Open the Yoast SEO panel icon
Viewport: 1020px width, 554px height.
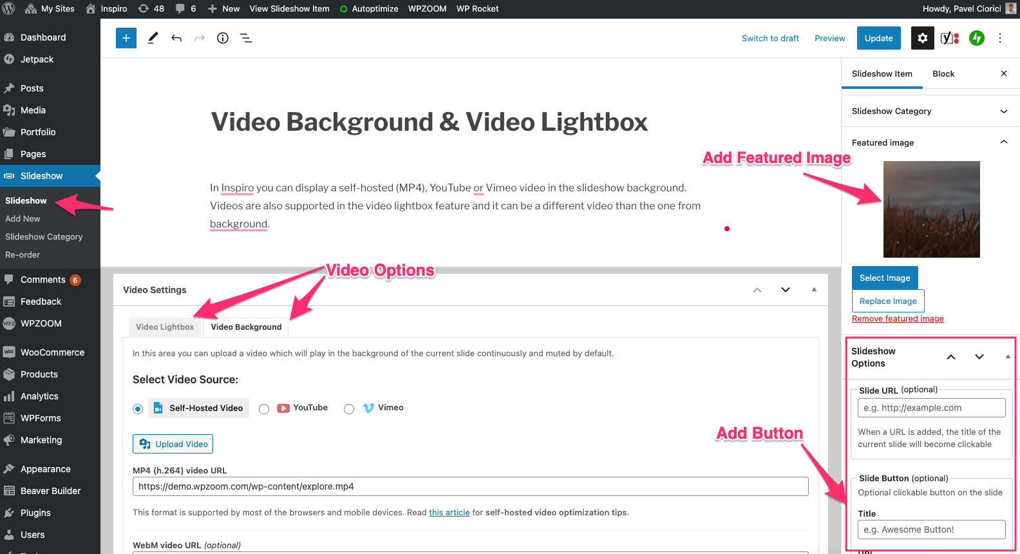click(950, 38)
